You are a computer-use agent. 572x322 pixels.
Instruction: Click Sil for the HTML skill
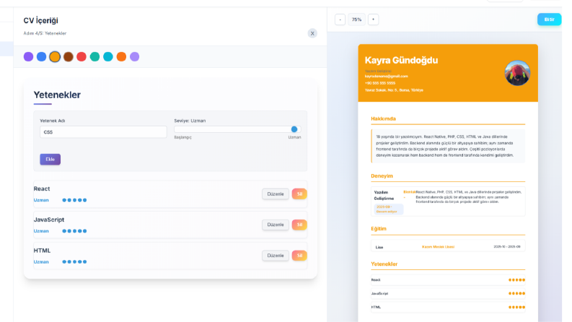click(299, 256)
